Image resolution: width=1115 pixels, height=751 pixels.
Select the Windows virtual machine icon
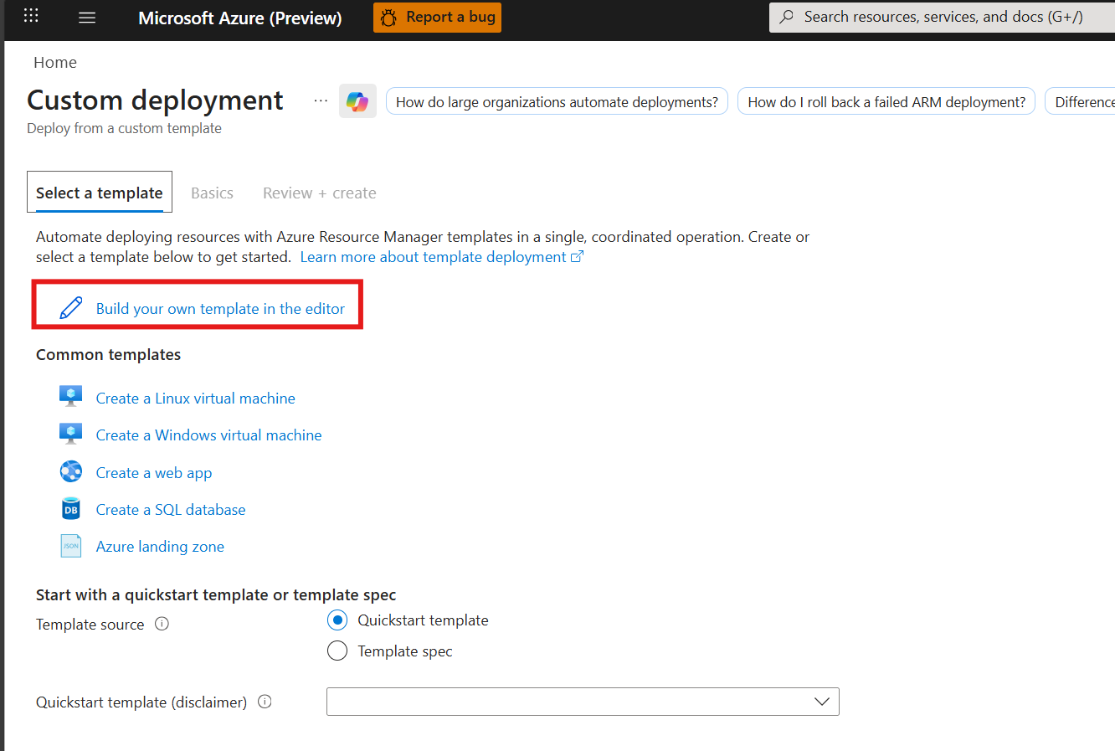pos(71,432)
